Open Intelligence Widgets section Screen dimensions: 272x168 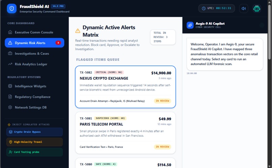[34, 86]
